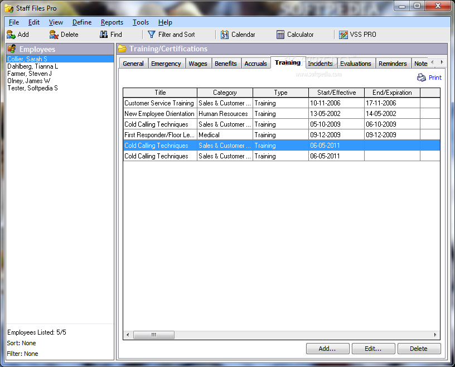Sort by Start/Effective column header
The image size is (455, 367).
336,93
